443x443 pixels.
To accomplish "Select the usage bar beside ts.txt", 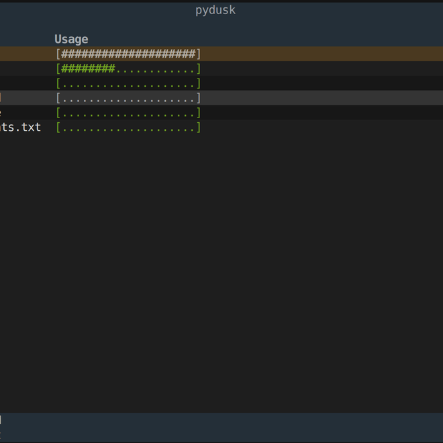I will pos(128,128).
